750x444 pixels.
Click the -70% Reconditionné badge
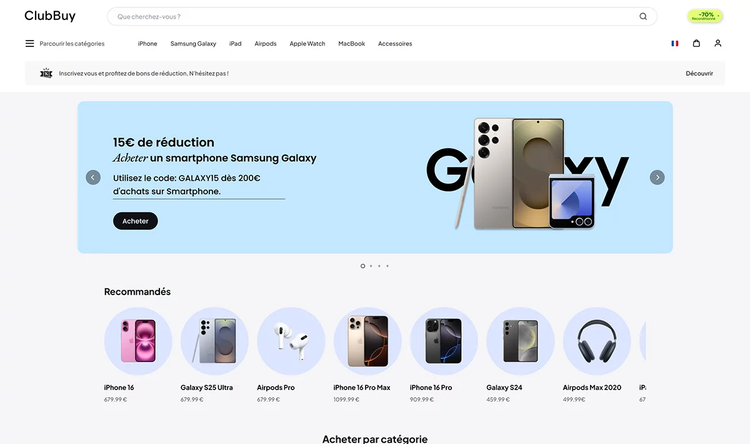(705, 16)
